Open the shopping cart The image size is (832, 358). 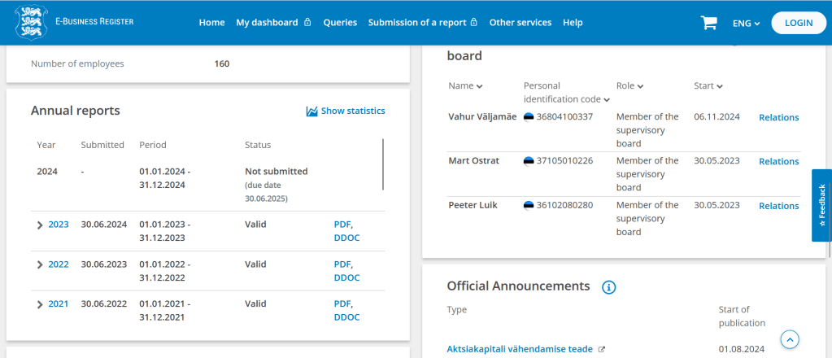[708, 23]
